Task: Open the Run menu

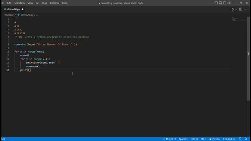Action: (44, 3)
